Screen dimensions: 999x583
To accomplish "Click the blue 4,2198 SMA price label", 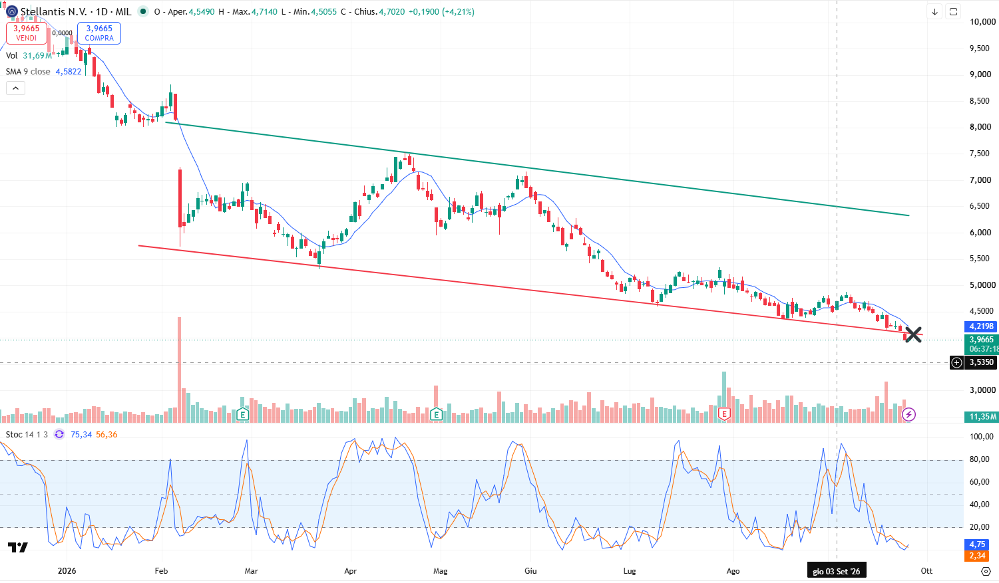I will coord(981,326).
